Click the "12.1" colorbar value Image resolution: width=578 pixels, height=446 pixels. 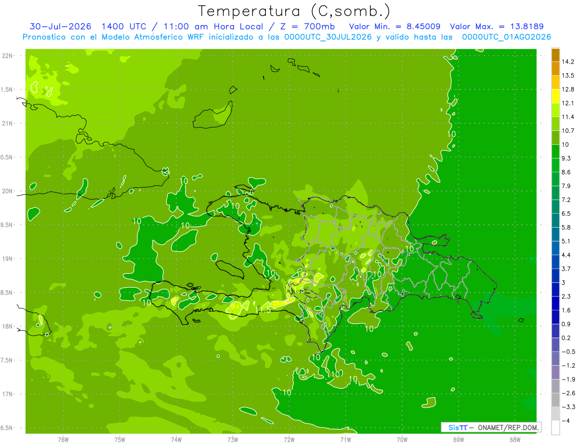pyautogui.click(x=569, y=103)
